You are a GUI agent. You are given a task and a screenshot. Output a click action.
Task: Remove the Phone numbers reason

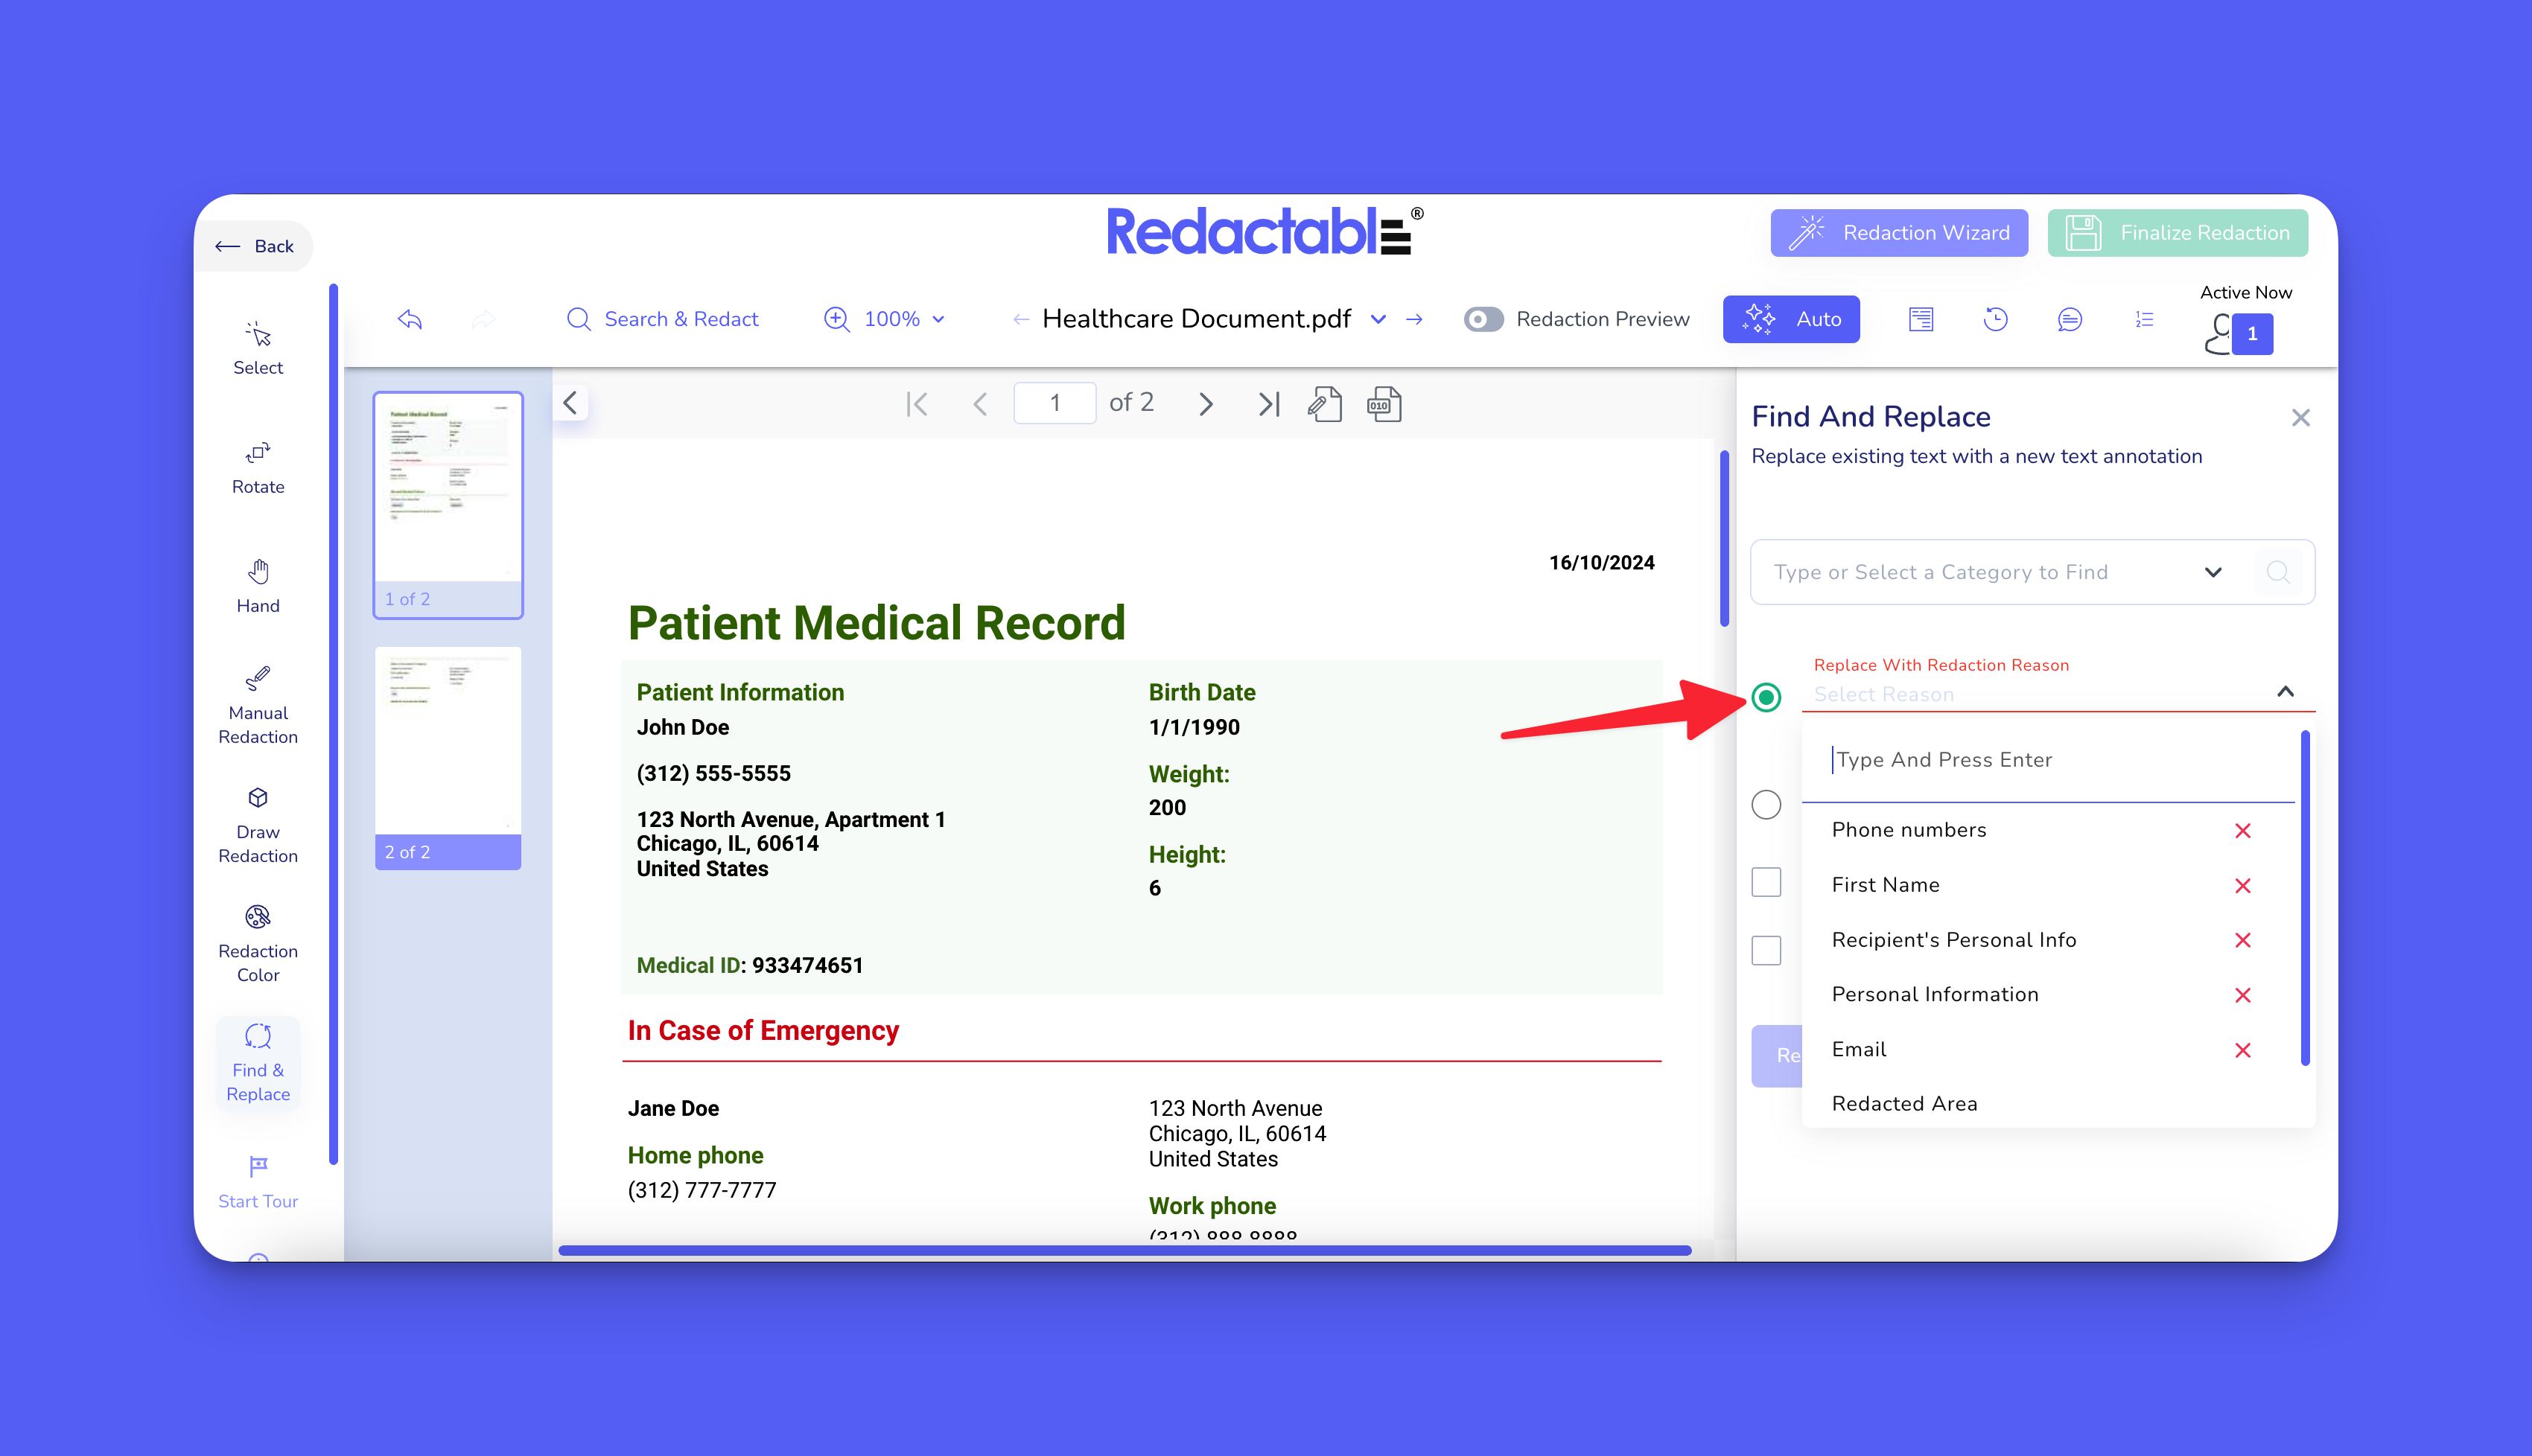pos(2242,831)
